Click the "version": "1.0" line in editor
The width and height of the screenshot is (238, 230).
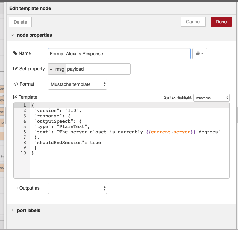[58, 111]
